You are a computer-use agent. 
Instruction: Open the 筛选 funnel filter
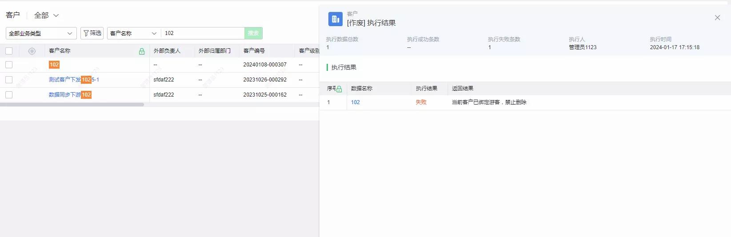tap(92, 33)
